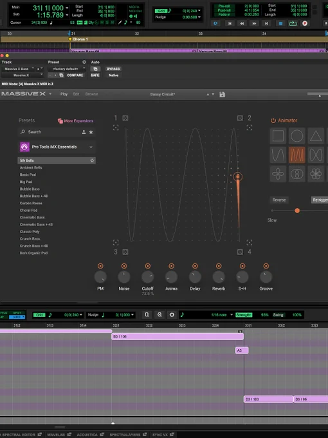Click the fast forward transport button

(x=254, y=23)
